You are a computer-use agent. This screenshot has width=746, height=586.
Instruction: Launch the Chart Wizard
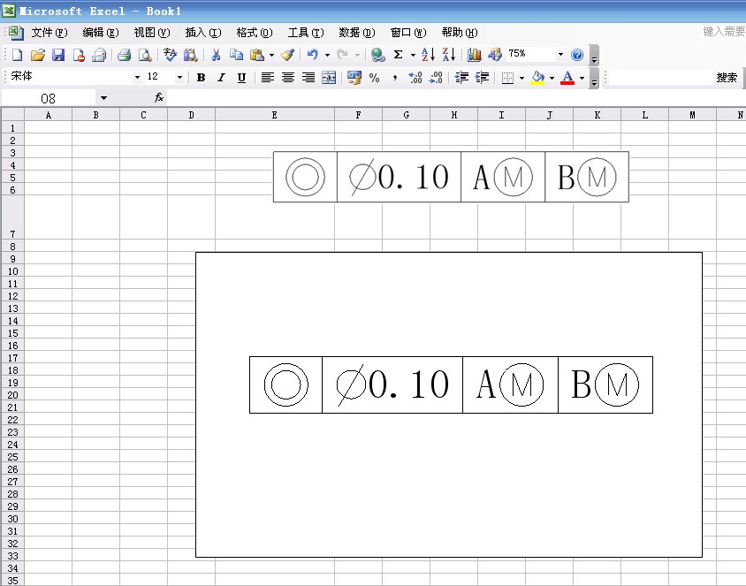(x=475, y=55)
